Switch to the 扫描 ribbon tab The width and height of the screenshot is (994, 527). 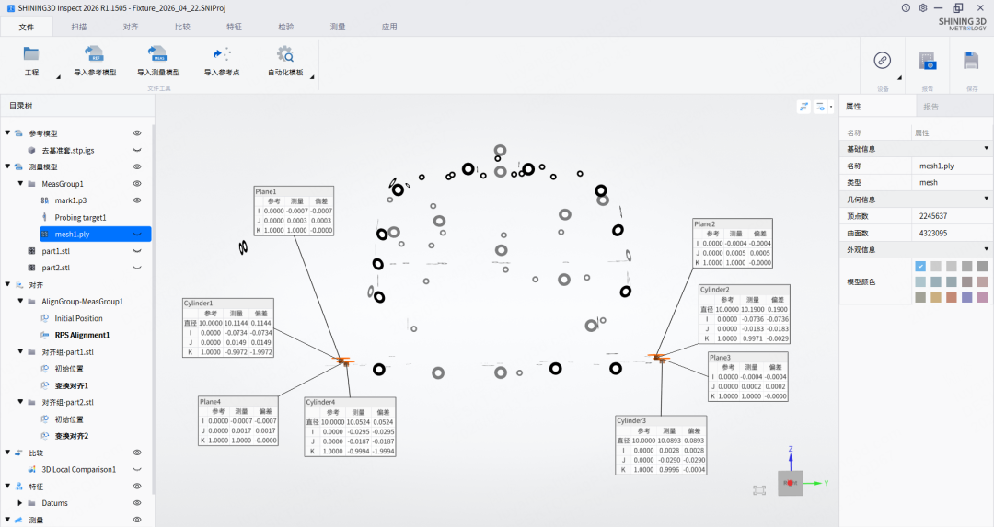pyautogui.click(x=78, y=27)
